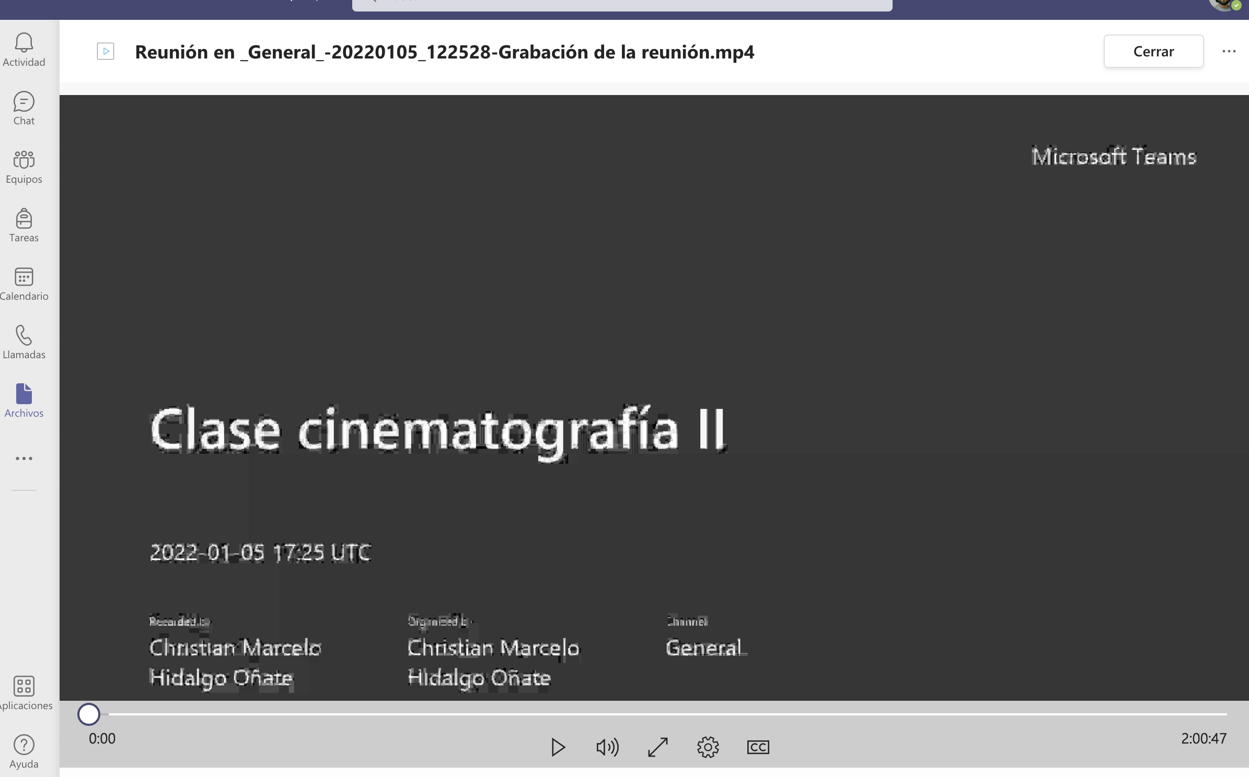This screenshot has height=777, width=1249.
Task: Open video playback settings gear
Action: pyautogui.click(x=708, y=747)
